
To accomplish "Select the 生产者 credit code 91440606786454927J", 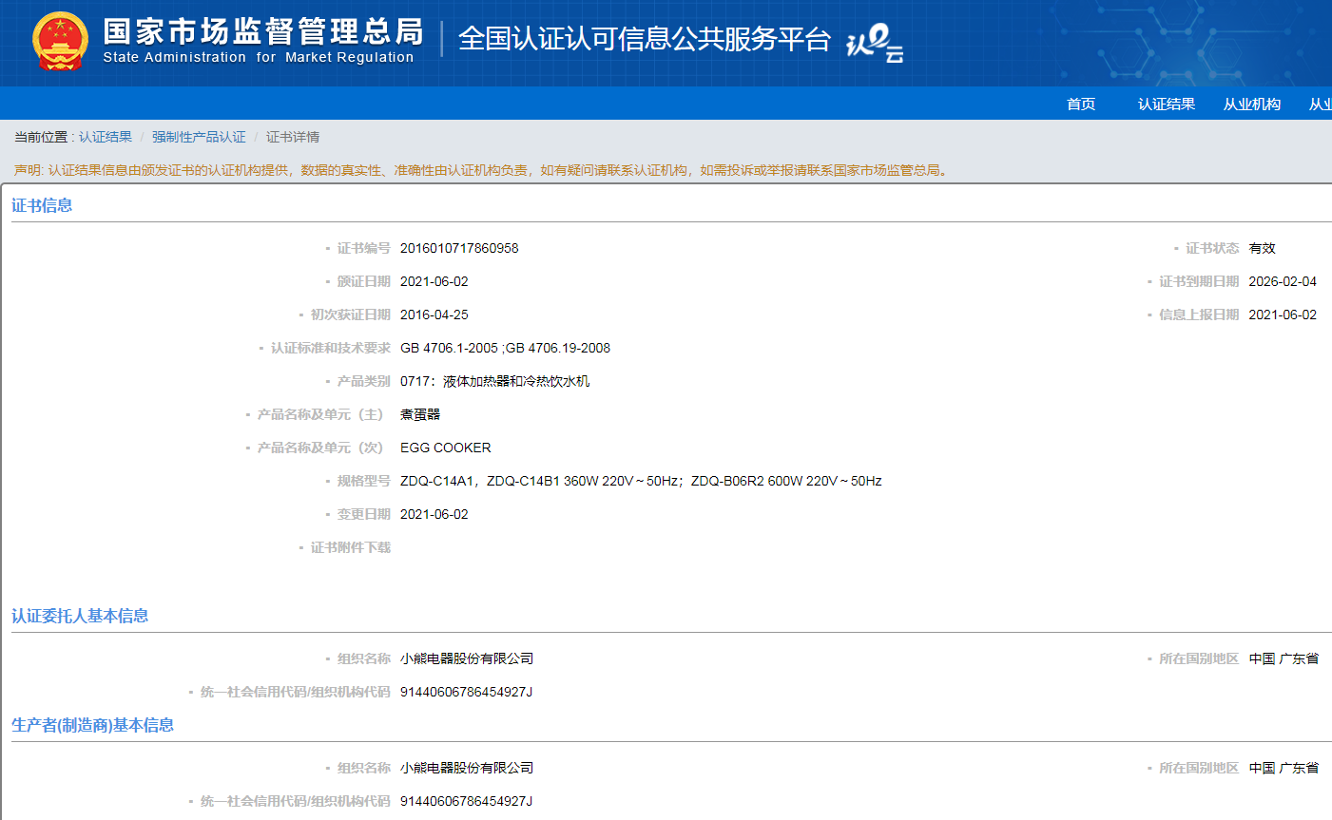I will click(466, 801).
